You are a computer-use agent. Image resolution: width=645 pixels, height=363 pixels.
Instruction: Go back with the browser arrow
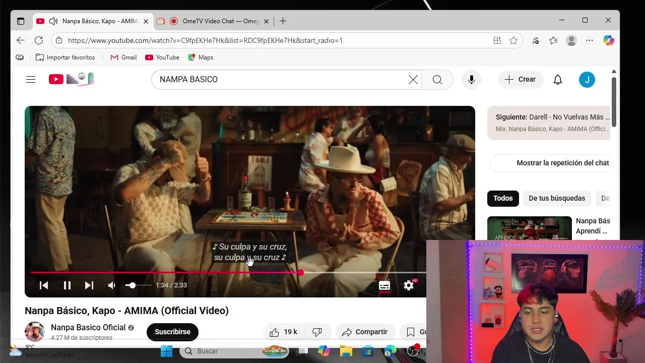20,40
